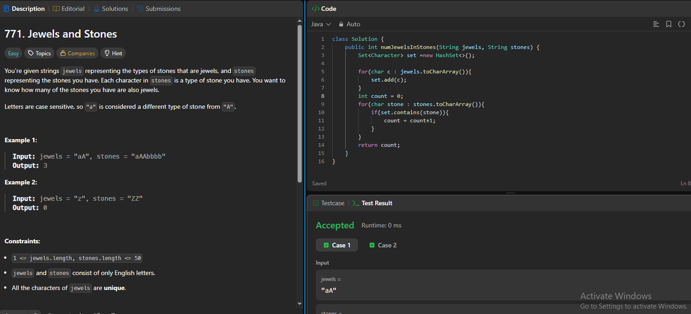Click the code brackets icon beside Code title
691x314 pixels.
(x=315, y=9)
